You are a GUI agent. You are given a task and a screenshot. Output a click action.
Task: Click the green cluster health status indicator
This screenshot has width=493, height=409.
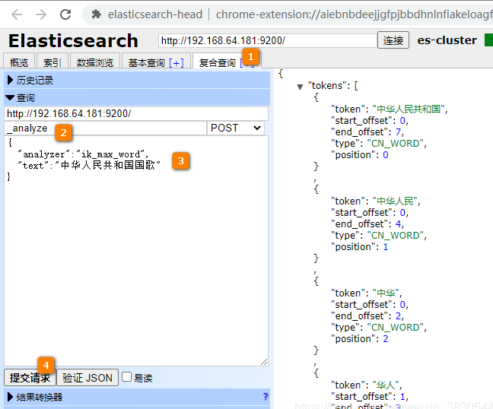(x=488, y=40)
